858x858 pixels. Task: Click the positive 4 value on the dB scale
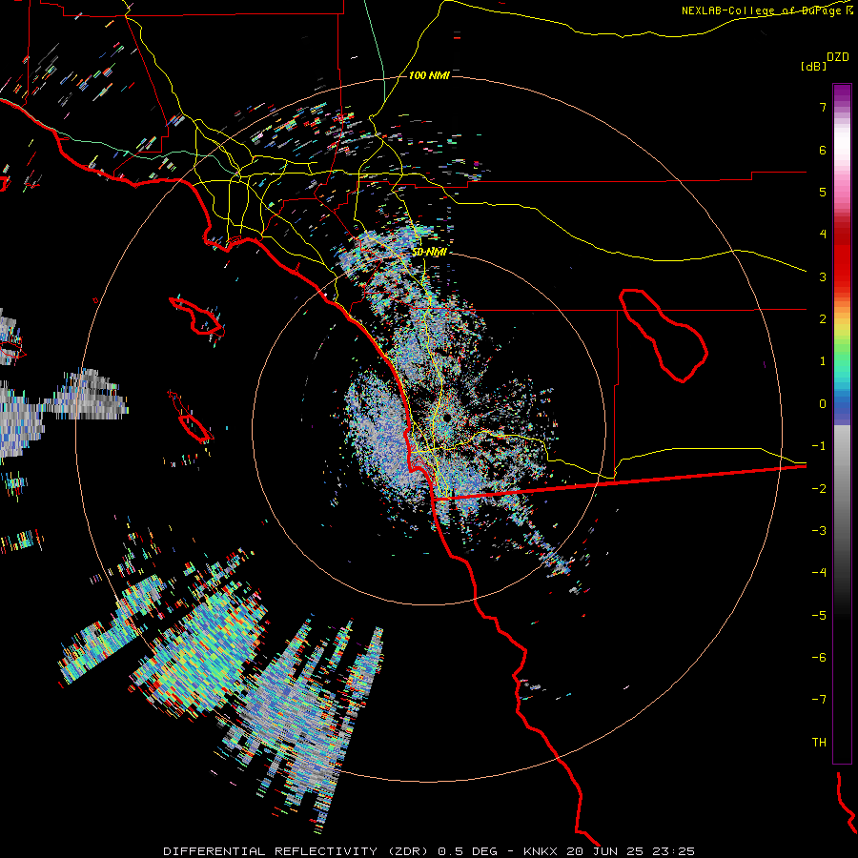(x=823, y=235)
